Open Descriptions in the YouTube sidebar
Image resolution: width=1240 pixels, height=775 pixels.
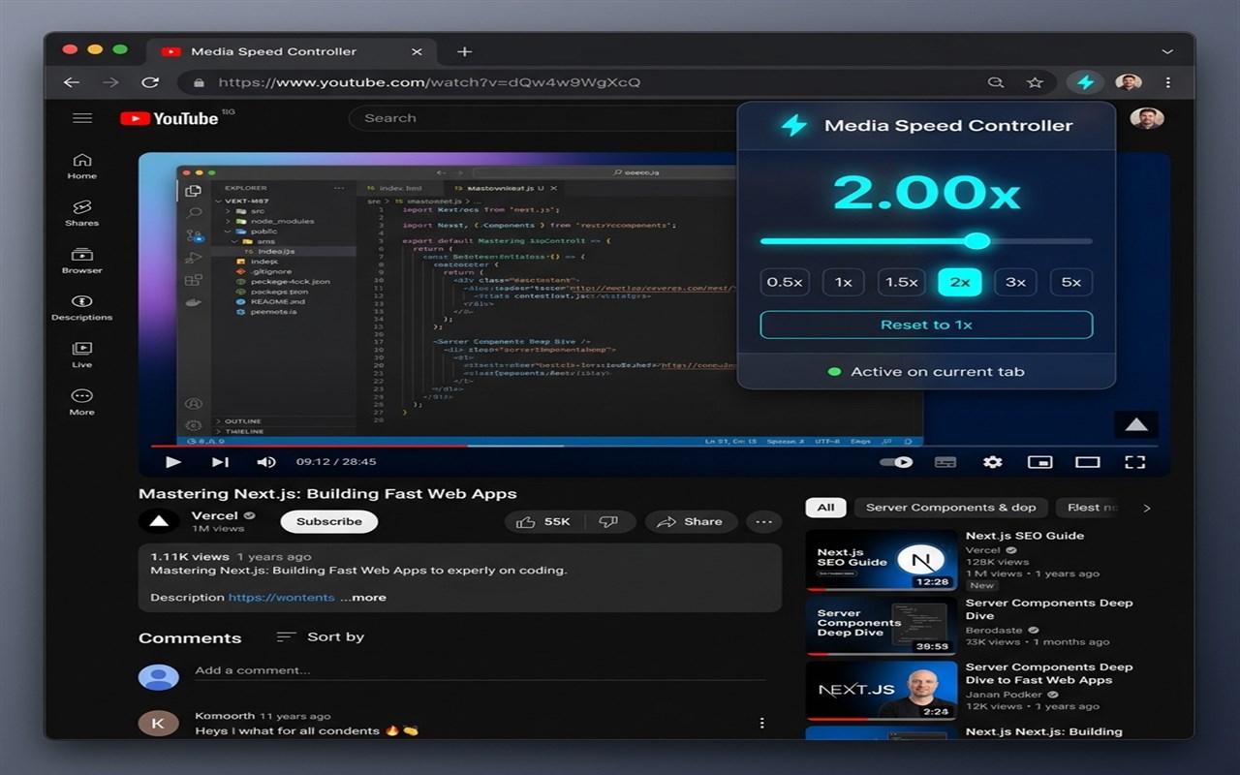coord(82,307)
